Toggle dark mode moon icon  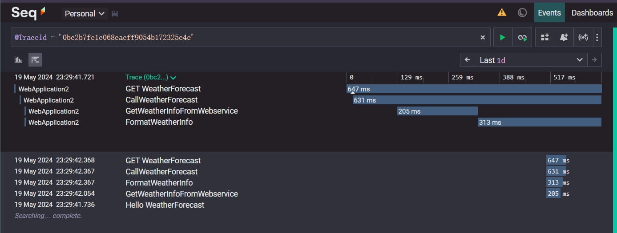coord(522,12)
